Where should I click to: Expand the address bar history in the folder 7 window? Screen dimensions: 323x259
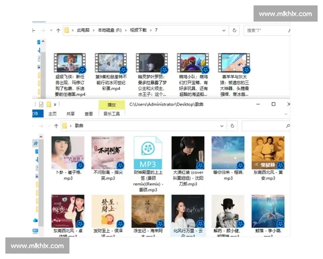(x=224, y=31)
